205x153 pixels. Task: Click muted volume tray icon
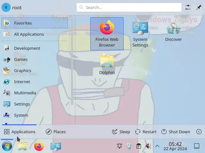pyautogui.click(x=148, y=146)
